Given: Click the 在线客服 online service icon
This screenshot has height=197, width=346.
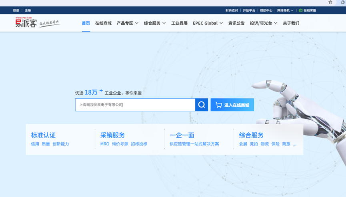Looking at the screenshot, I should coord(300,10).
